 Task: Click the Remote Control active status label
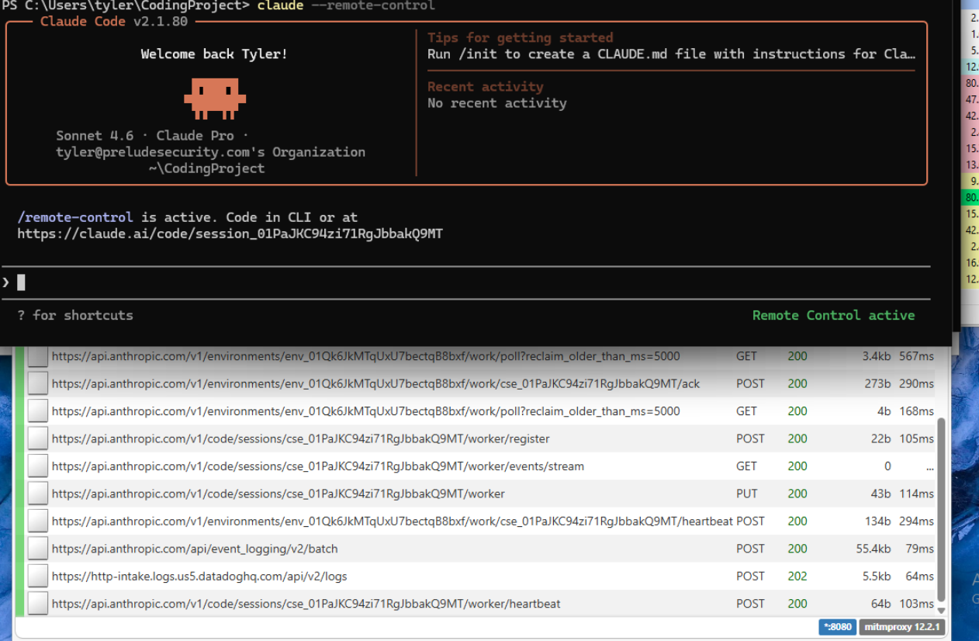click(833, 315)
